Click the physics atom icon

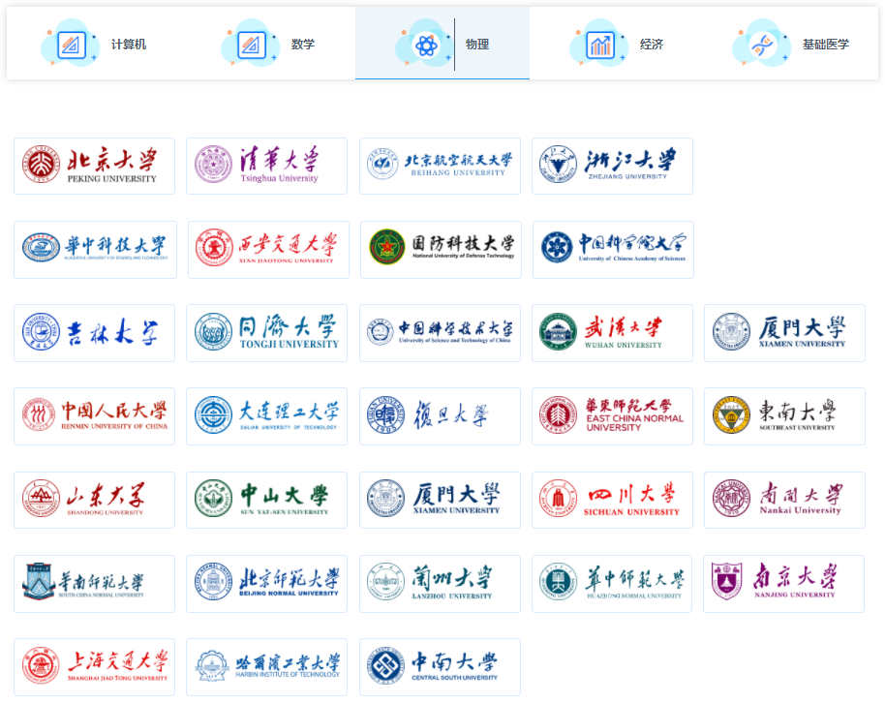[426, 46]
